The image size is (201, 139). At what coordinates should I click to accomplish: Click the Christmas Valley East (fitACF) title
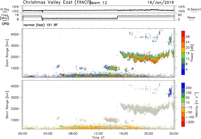coord(57,2)
